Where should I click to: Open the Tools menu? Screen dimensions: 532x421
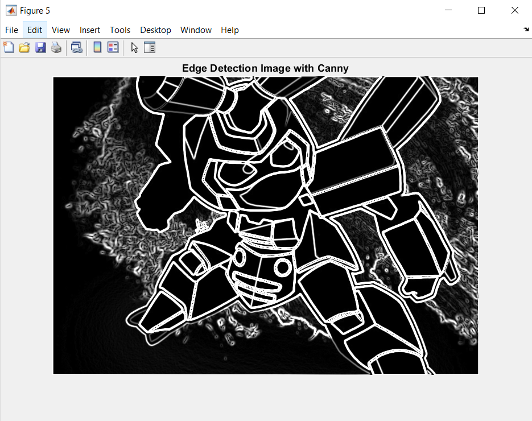click(119, 30)
